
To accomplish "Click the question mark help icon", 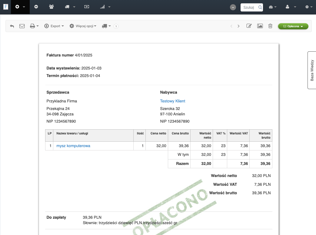I will click(116, 26).
